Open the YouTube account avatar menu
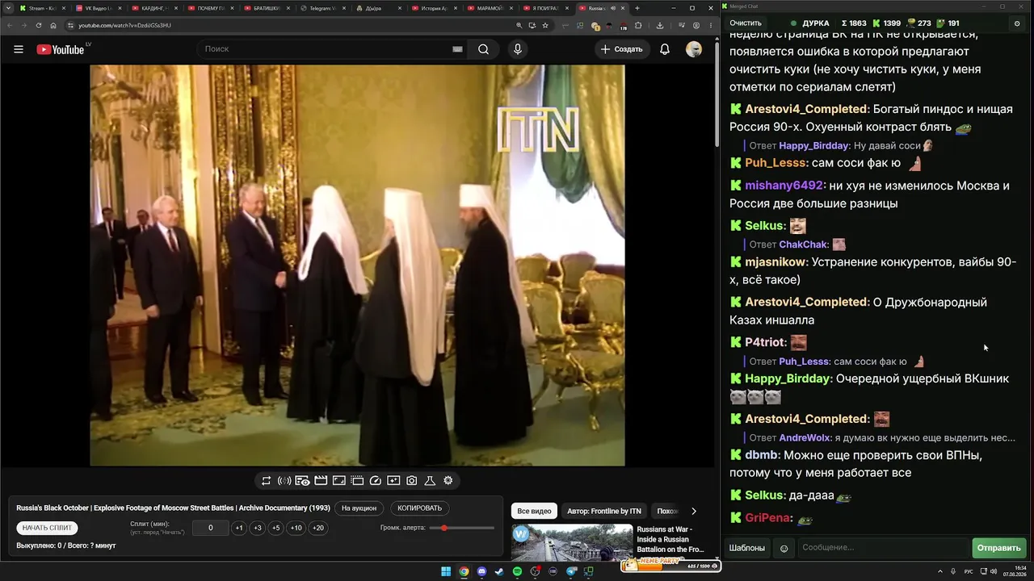The height and width of the screenshot is (581, 1034). [694, 49]
